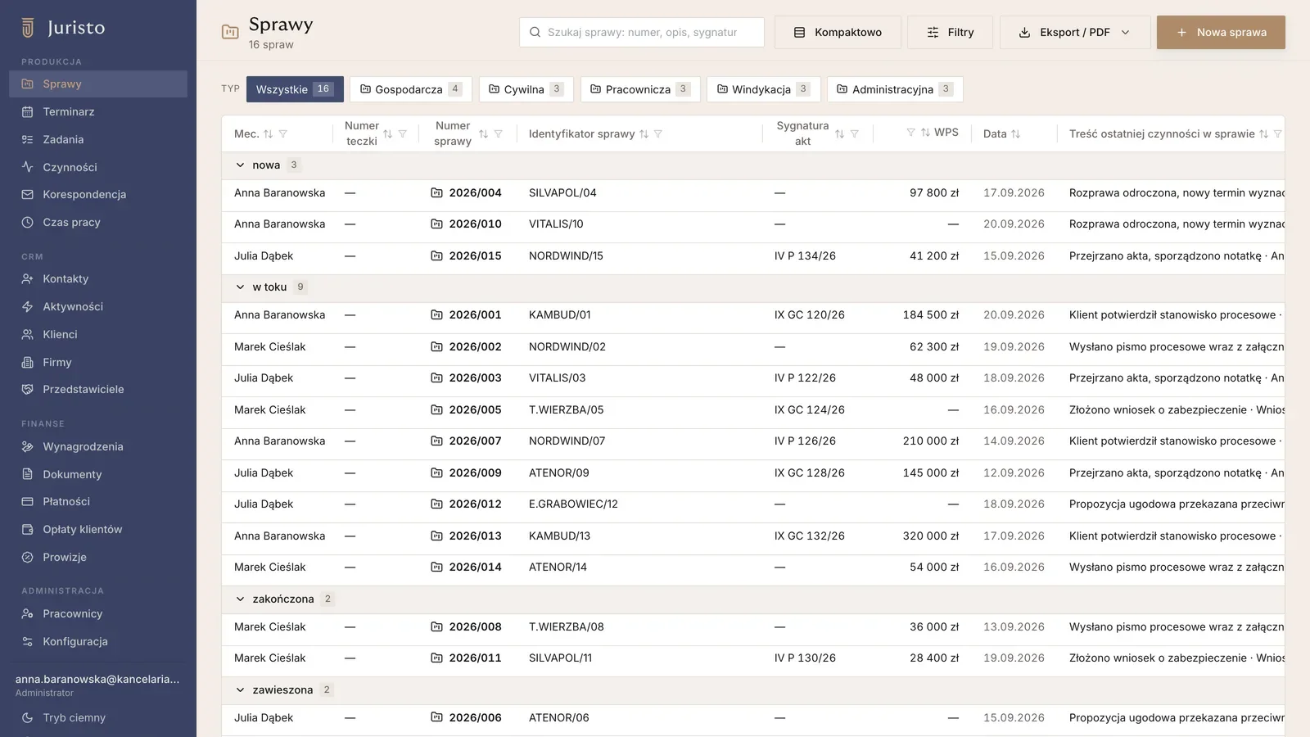Sort the Identyfikator sprawy column
Screen dimensions: 1310x737
[644, 133]
